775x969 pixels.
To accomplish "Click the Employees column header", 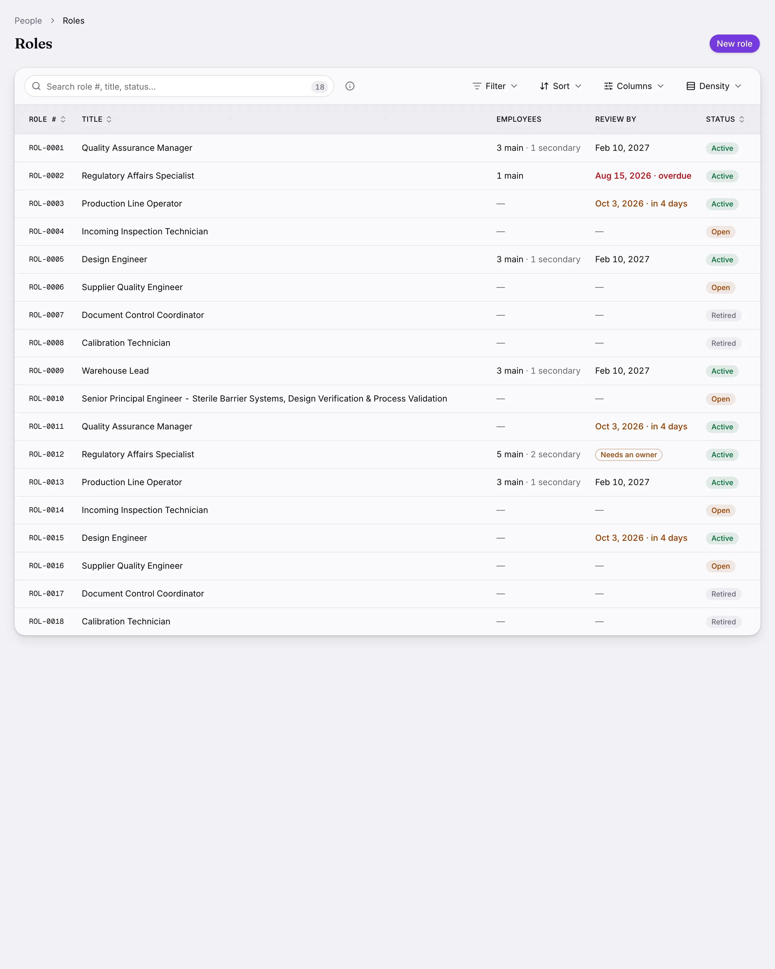I will 519,119.
